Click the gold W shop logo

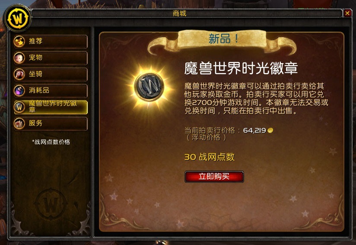pos(18,19)
